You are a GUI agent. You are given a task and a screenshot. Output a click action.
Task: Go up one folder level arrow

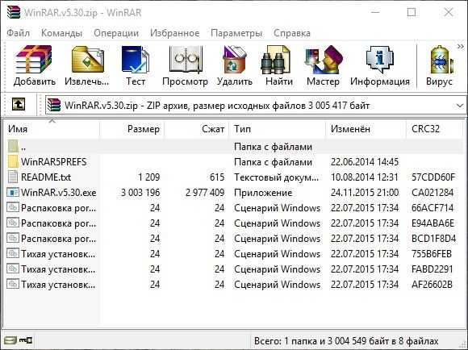pos(19,104)
